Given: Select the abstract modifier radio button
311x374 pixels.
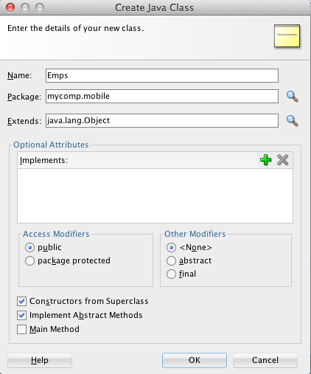Looking at the screenshot, I should 171,260.
